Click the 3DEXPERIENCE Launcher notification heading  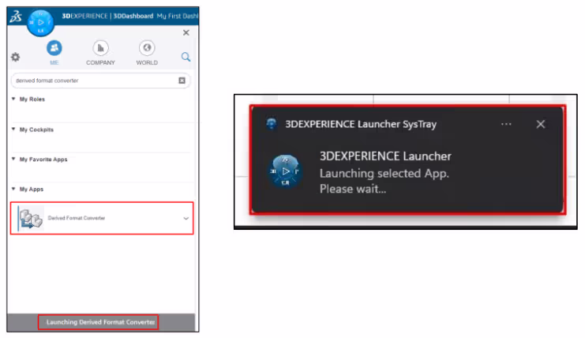[385, 156]
